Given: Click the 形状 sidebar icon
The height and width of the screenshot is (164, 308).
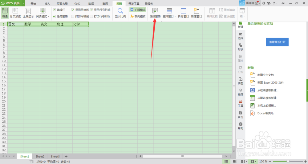Looking at the screenshot, I should [241, 47].
